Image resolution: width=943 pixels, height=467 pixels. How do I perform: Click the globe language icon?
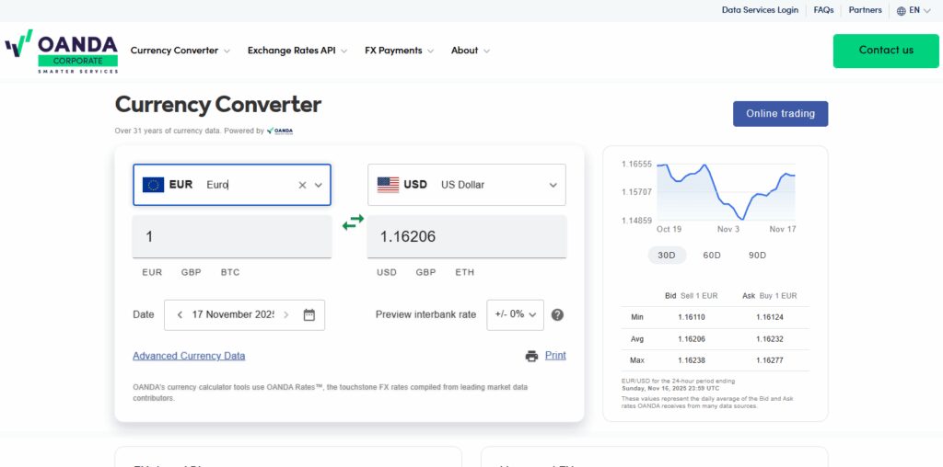tap(901, 11)
